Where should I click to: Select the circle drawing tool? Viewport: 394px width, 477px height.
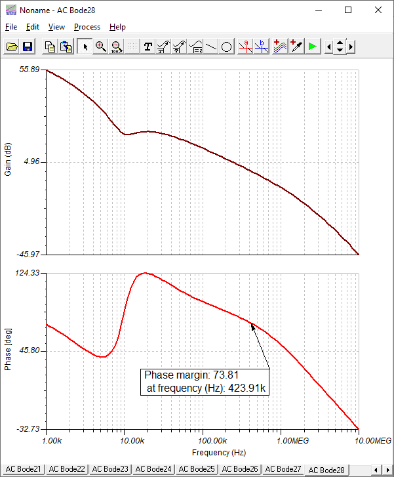coord(226,47)
